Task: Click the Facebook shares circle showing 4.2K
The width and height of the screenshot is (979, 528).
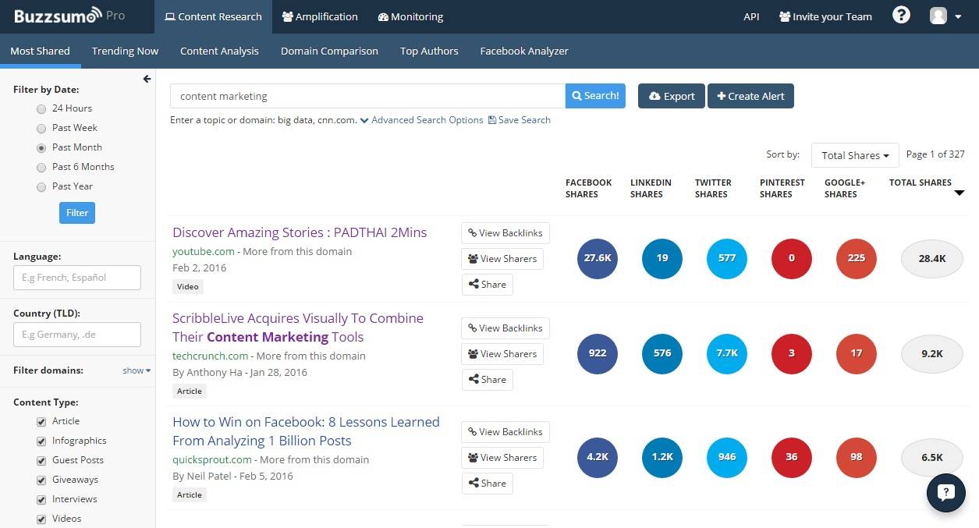Action: tap(598, 457)
